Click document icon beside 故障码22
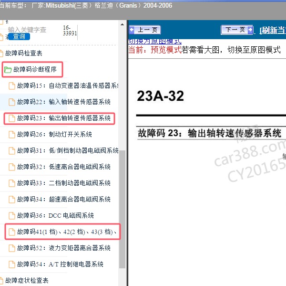286x286 pixels. pos(12,102)
